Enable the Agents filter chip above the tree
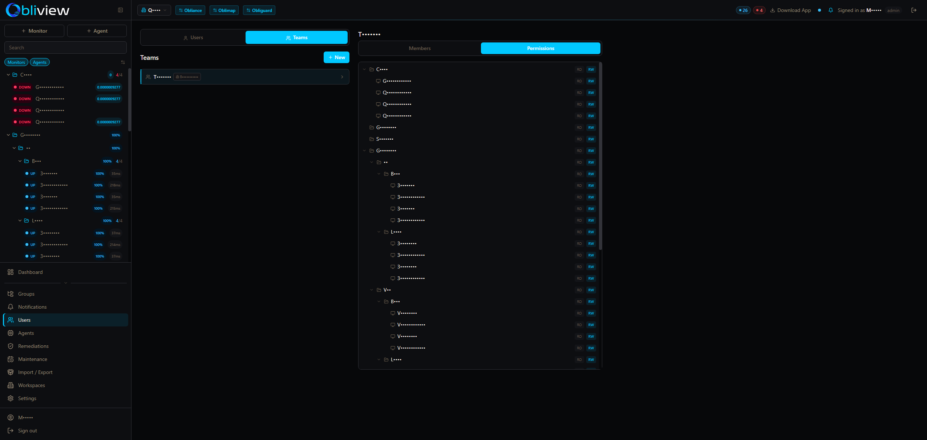Screen dimensions: 927x440 pyautogui.click(x=40, y=62)
